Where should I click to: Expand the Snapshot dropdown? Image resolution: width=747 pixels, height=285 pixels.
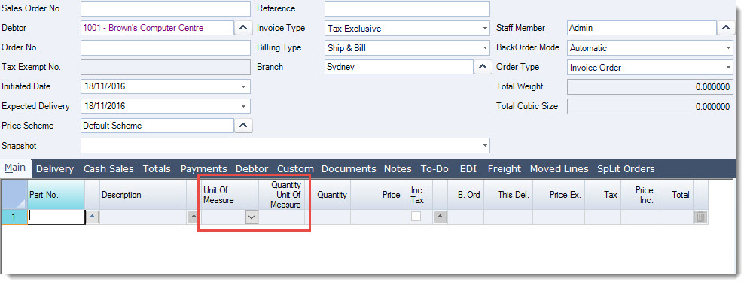pos(485,146)
